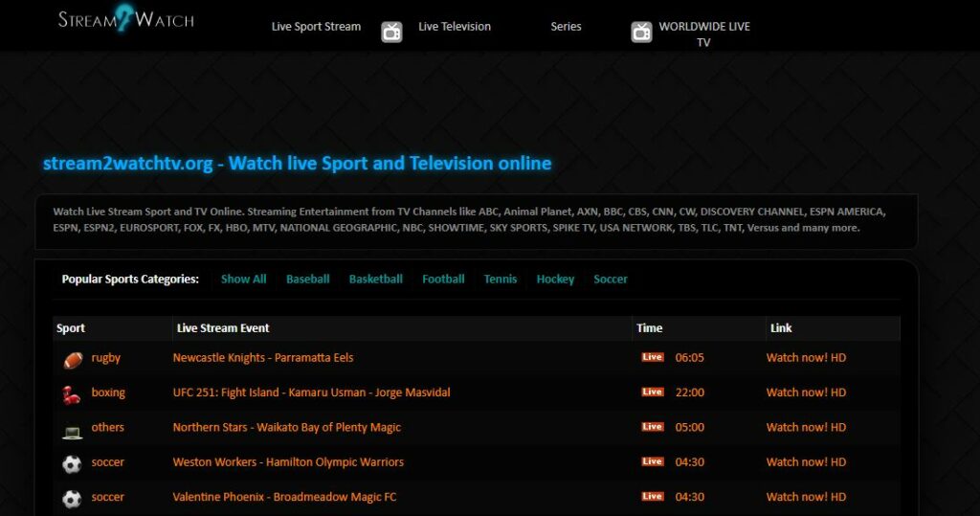Screen dimensions: 980x516
Task: Click the soccer ball icon for Valentine Phoenix
Action: tap(72, 499)
